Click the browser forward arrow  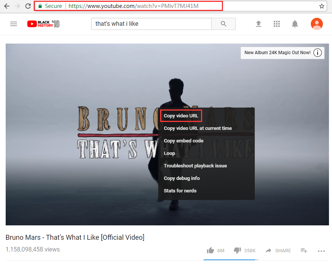17,6
